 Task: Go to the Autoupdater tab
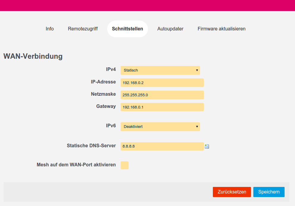(x=170, y=29)
